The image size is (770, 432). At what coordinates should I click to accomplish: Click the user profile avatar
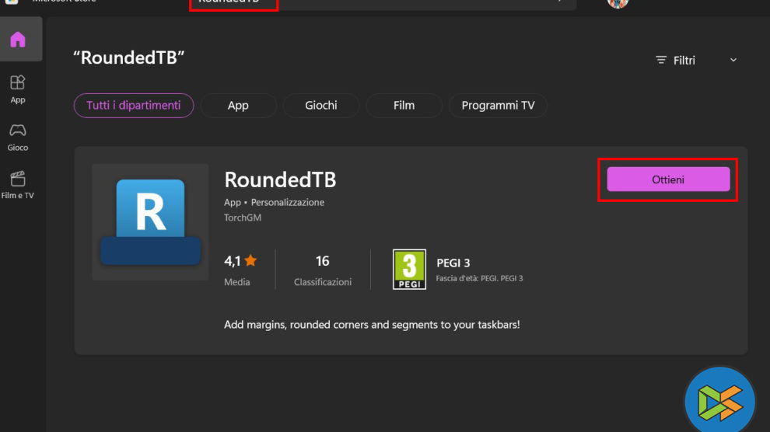click(618, 3)
